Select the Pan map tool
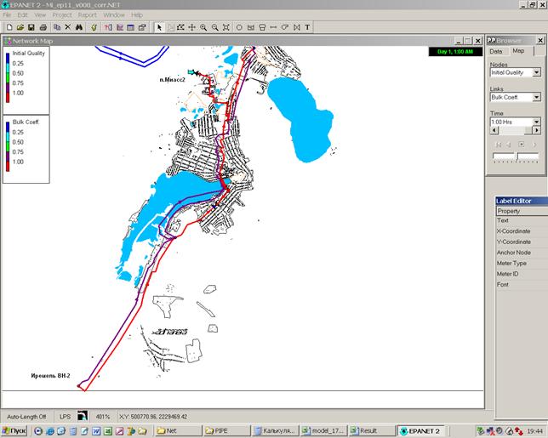 click(x=191, y=27)
